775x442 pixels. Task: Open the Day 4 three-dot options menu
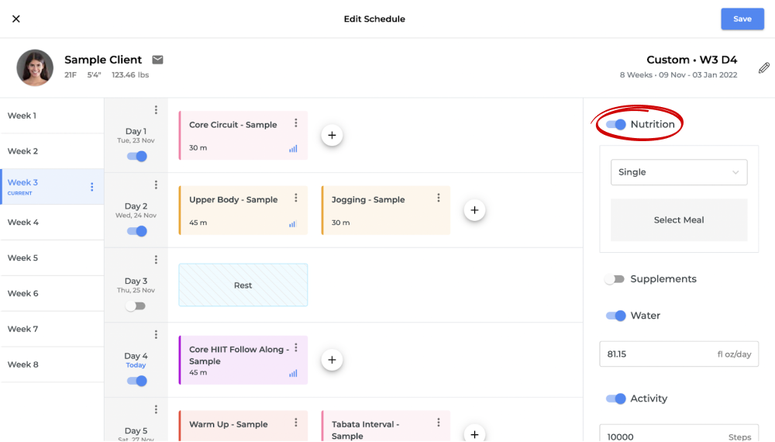point(156,335)
